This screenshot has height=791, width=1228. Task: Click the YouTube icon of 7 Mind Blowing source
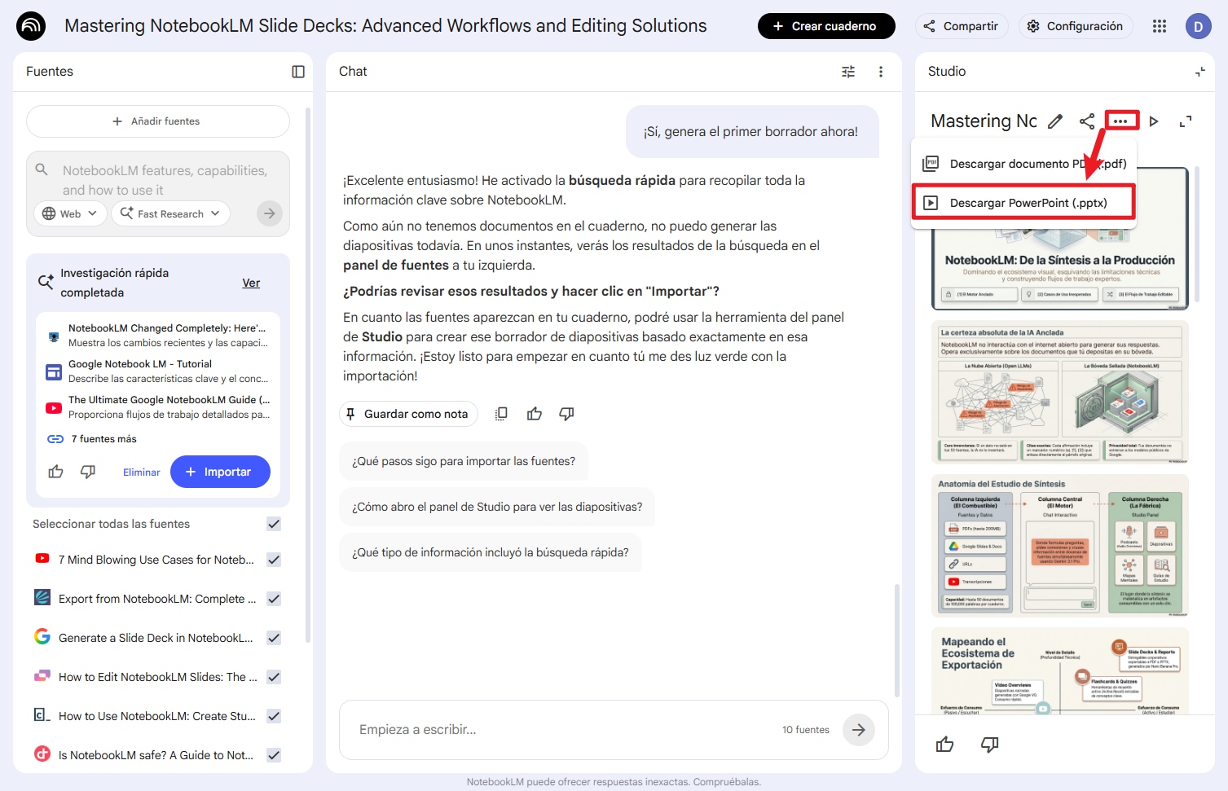coord(42,559)
